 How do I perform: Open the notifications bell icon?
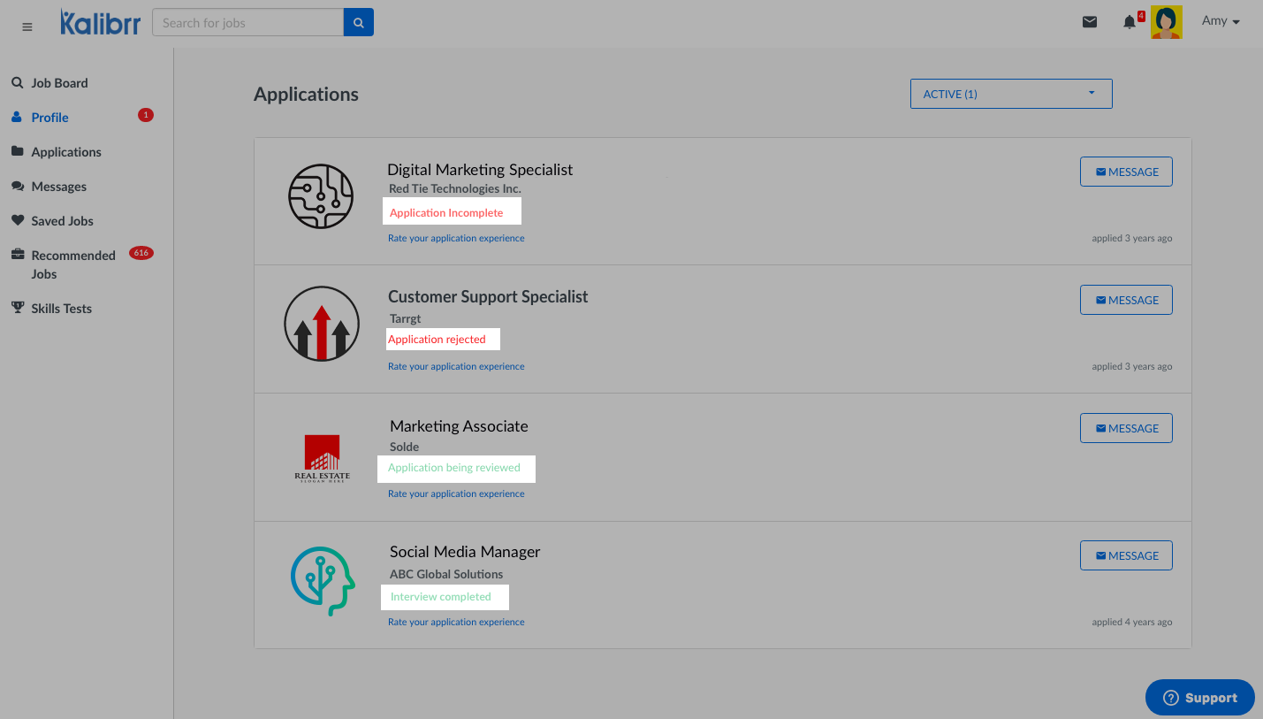(1130, 22)
